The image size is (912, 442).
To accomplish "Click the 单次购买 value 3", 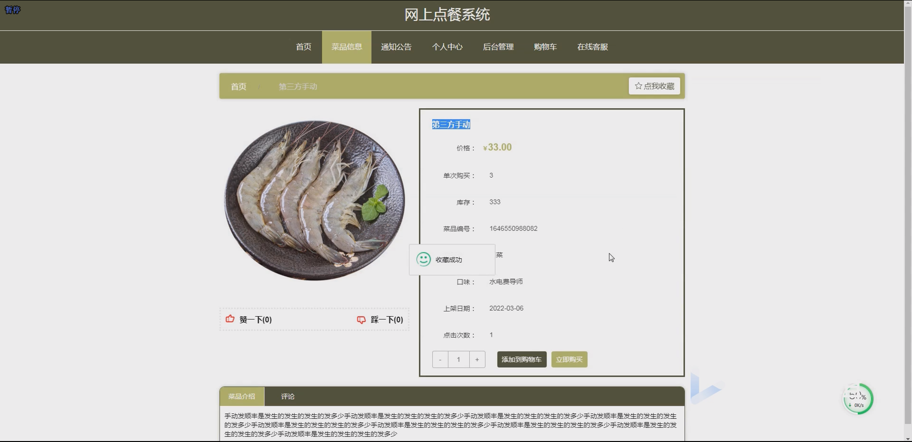I will tap(491, 175).
